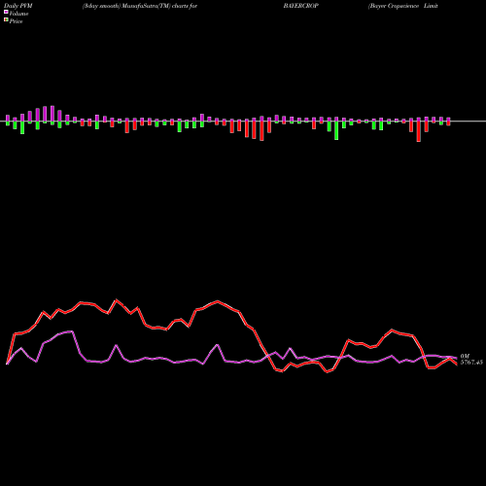Viewport: 486px width, 486px height.
Task: Click the '5767.45' price value label
Action: (x=471, y=363)
